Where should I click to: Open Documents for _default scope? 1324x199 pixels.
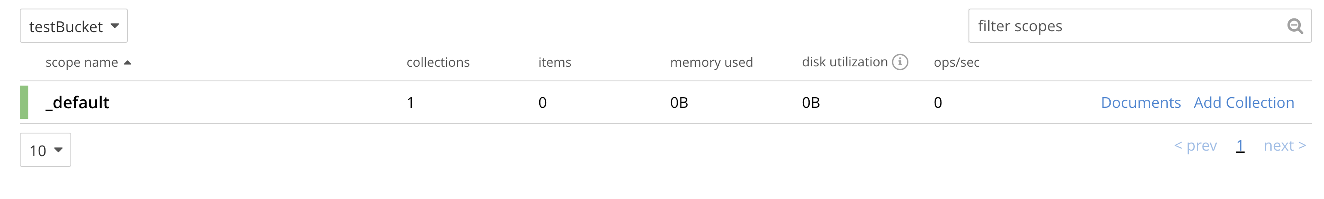[1141, 103]
